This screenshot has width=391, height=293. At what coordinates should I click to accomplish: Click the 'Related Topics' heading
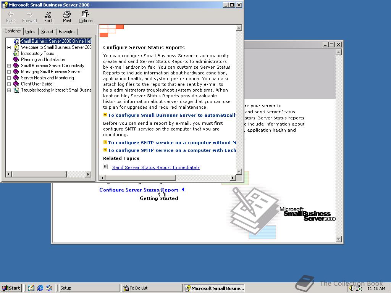[121, 158]
